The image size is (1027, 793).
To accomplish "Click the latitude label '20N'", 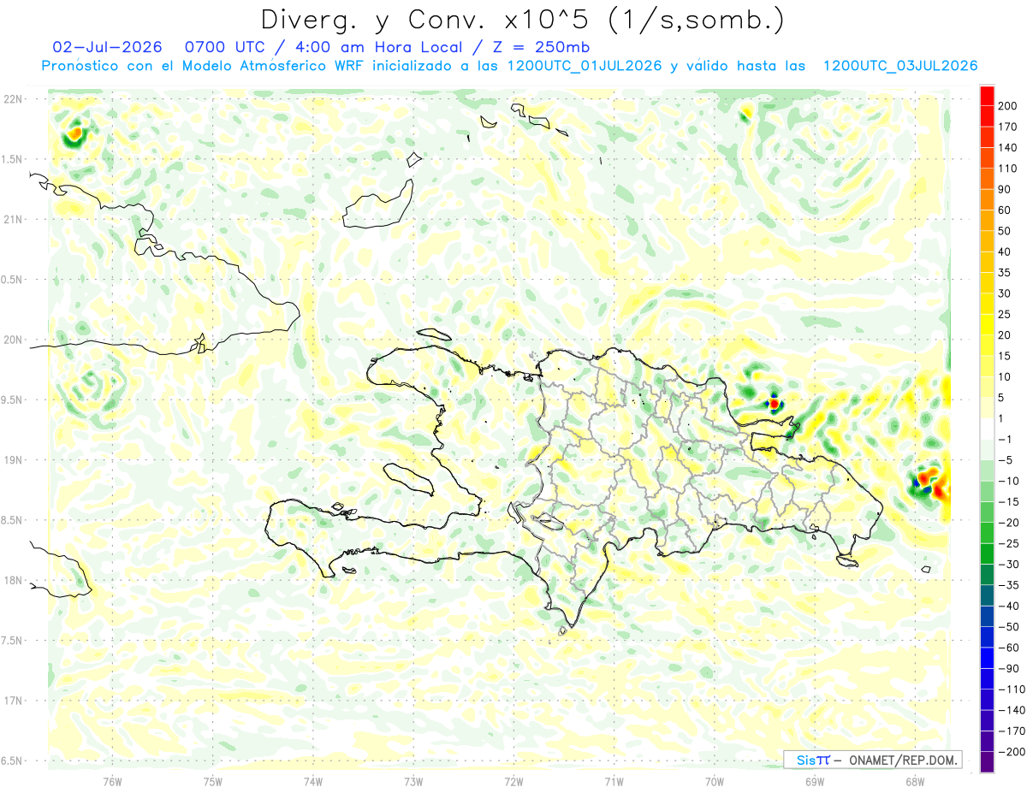I will coord(15,340).
